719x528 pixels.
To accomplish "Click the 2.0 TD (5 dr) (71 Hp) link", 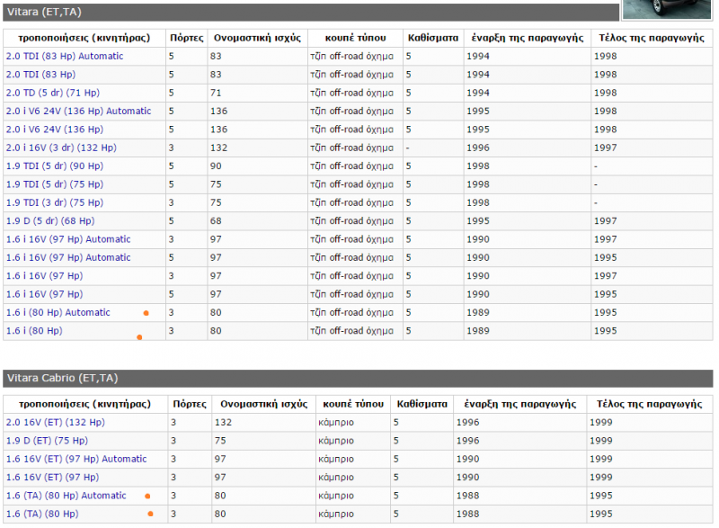I will (53, 94).
